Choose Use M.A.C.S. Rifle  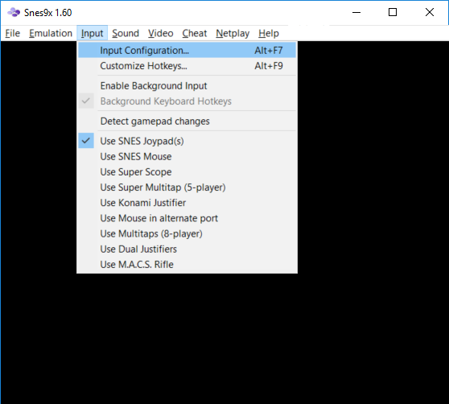coord(187,264)
